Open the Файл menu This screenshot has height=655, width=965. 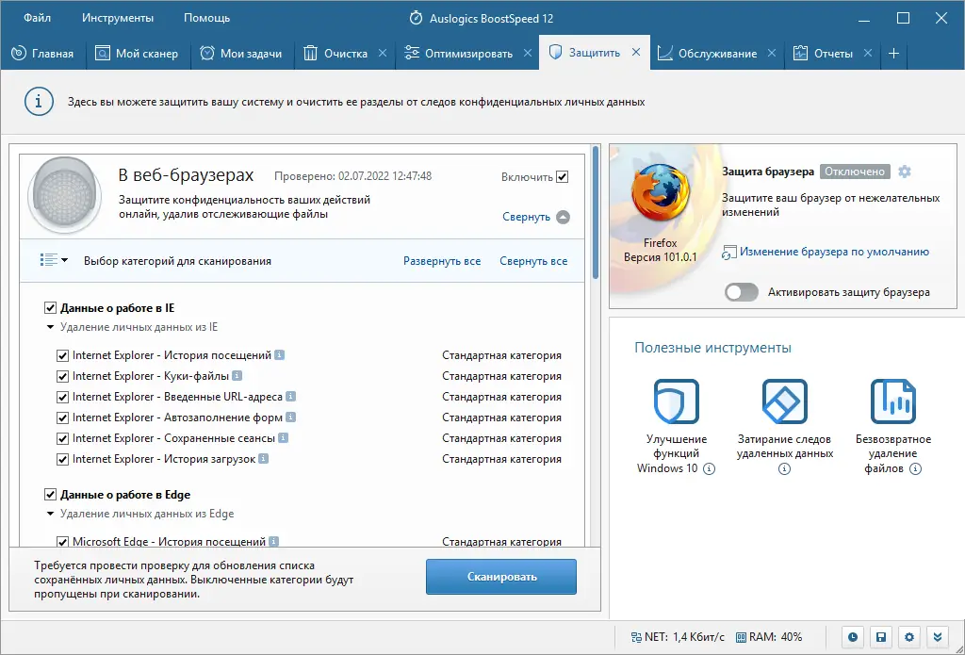[x=37, y=18]
